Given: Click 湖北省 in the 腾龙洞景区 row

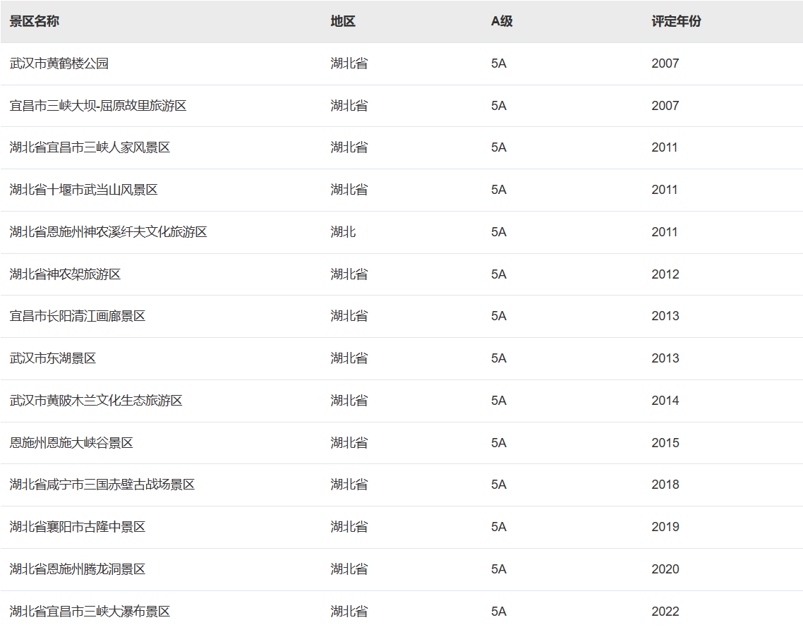Looking at the screenshot, I should tap(349, 569).
